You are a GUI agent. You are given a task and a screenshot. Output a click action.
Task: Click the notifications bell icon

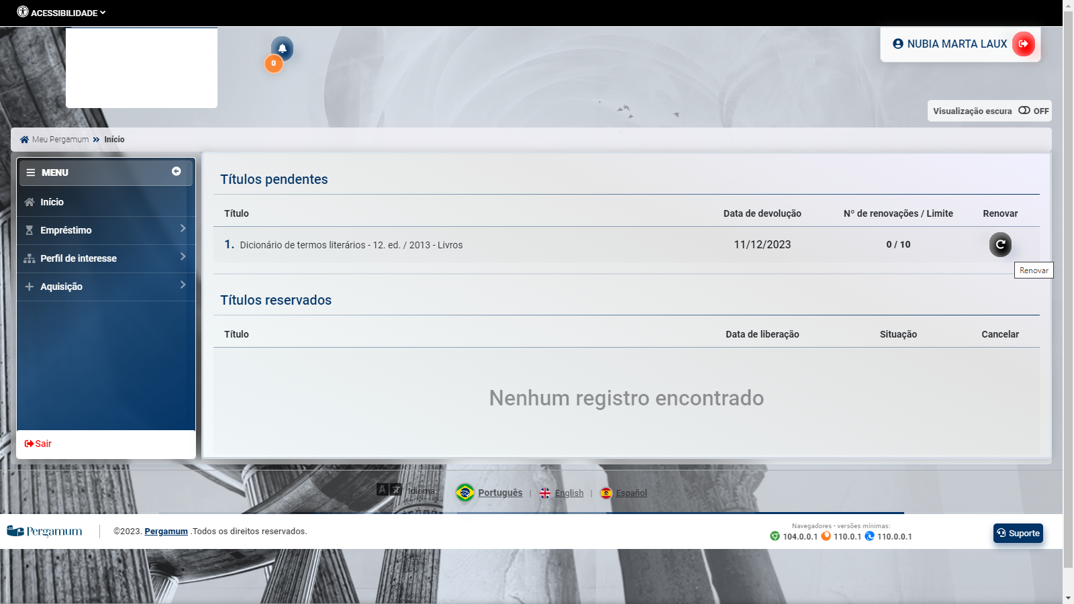pyautogui.click(x=282, y=48)
